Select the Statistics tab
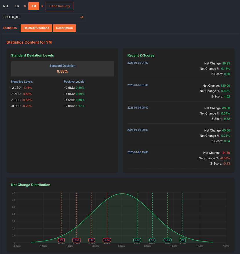 [10, 28]
